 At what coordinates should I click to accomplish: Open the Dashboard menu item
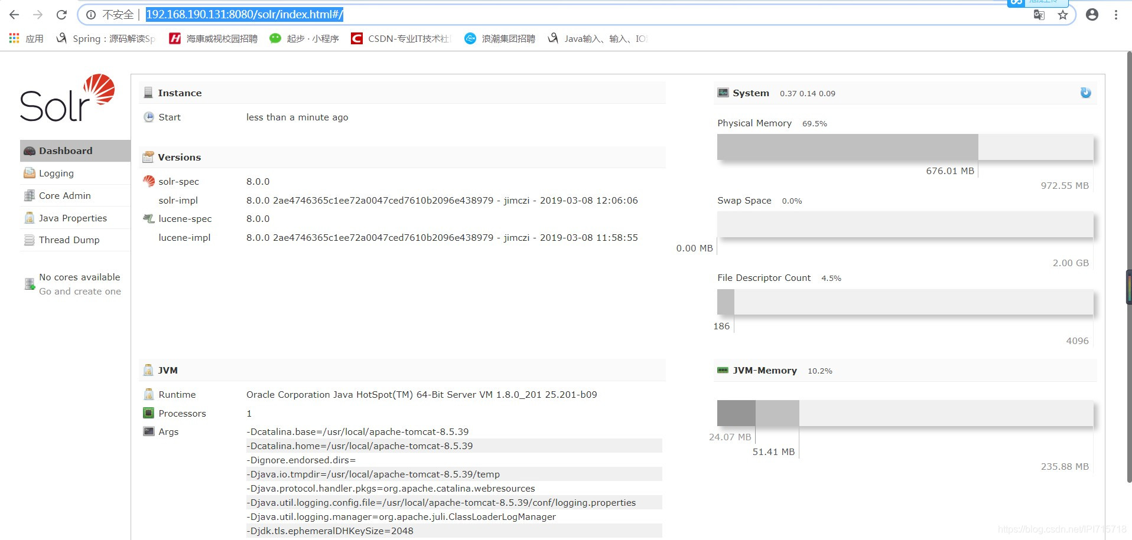tap(75, 150)
